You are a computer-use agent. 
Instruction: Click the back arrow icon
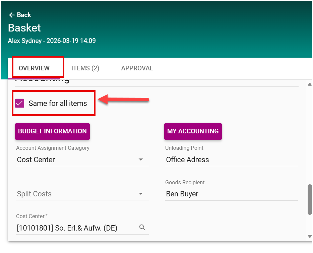click(x=12, y=15)
